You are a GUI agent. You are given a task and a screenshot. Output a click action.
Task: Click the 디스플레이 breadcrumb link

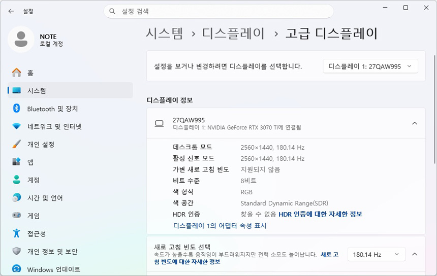click(233, 33)
